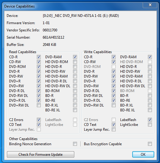Toggle DVD-R DL checkbox under Write Capabilities
Image resolution: width=160 pixels, height=163 pixels.
114,91
